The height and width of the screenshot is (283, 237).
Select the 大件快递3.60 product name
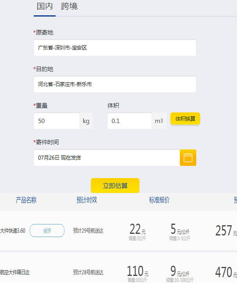click(13, 231)
